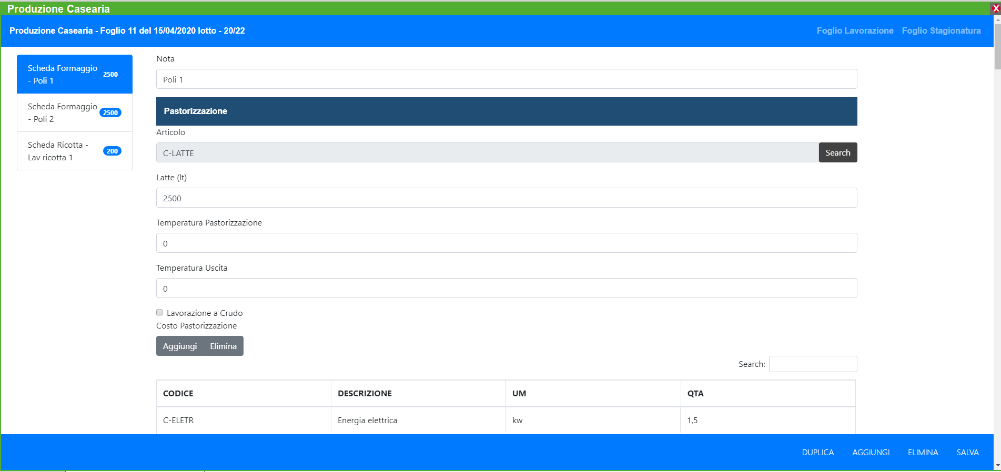Click Aggiungi under Costo Pastorizzazione
1001x472 pixels.
179,346
